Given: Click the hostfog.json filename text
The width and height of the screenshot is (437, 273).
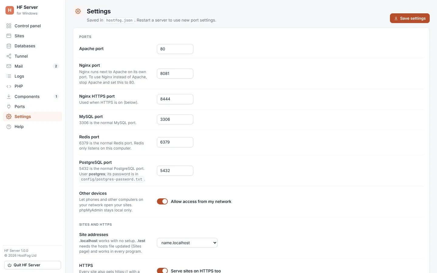Looking at the screenshot, I should 119,20.
